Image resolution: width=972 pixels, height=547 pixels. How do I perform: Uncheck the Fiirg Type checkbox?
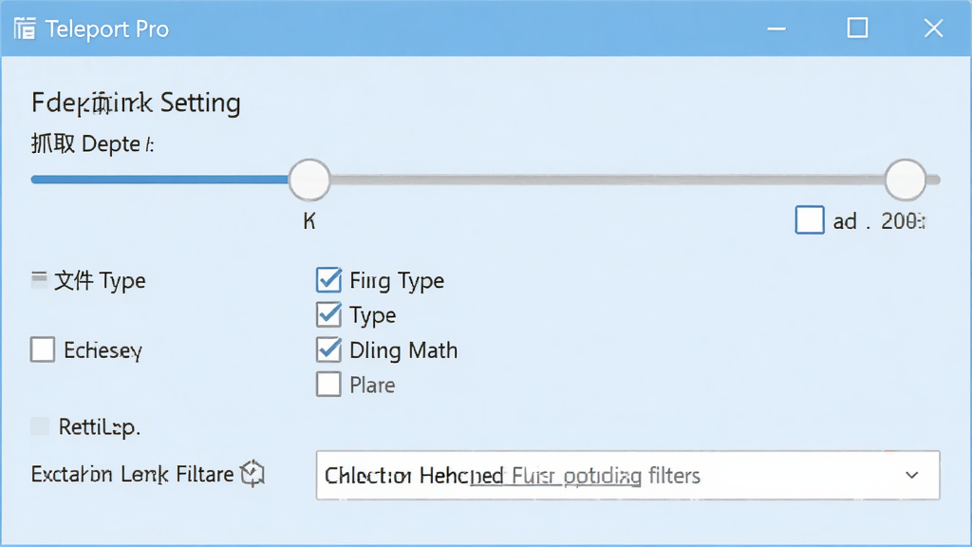point(328,280)
